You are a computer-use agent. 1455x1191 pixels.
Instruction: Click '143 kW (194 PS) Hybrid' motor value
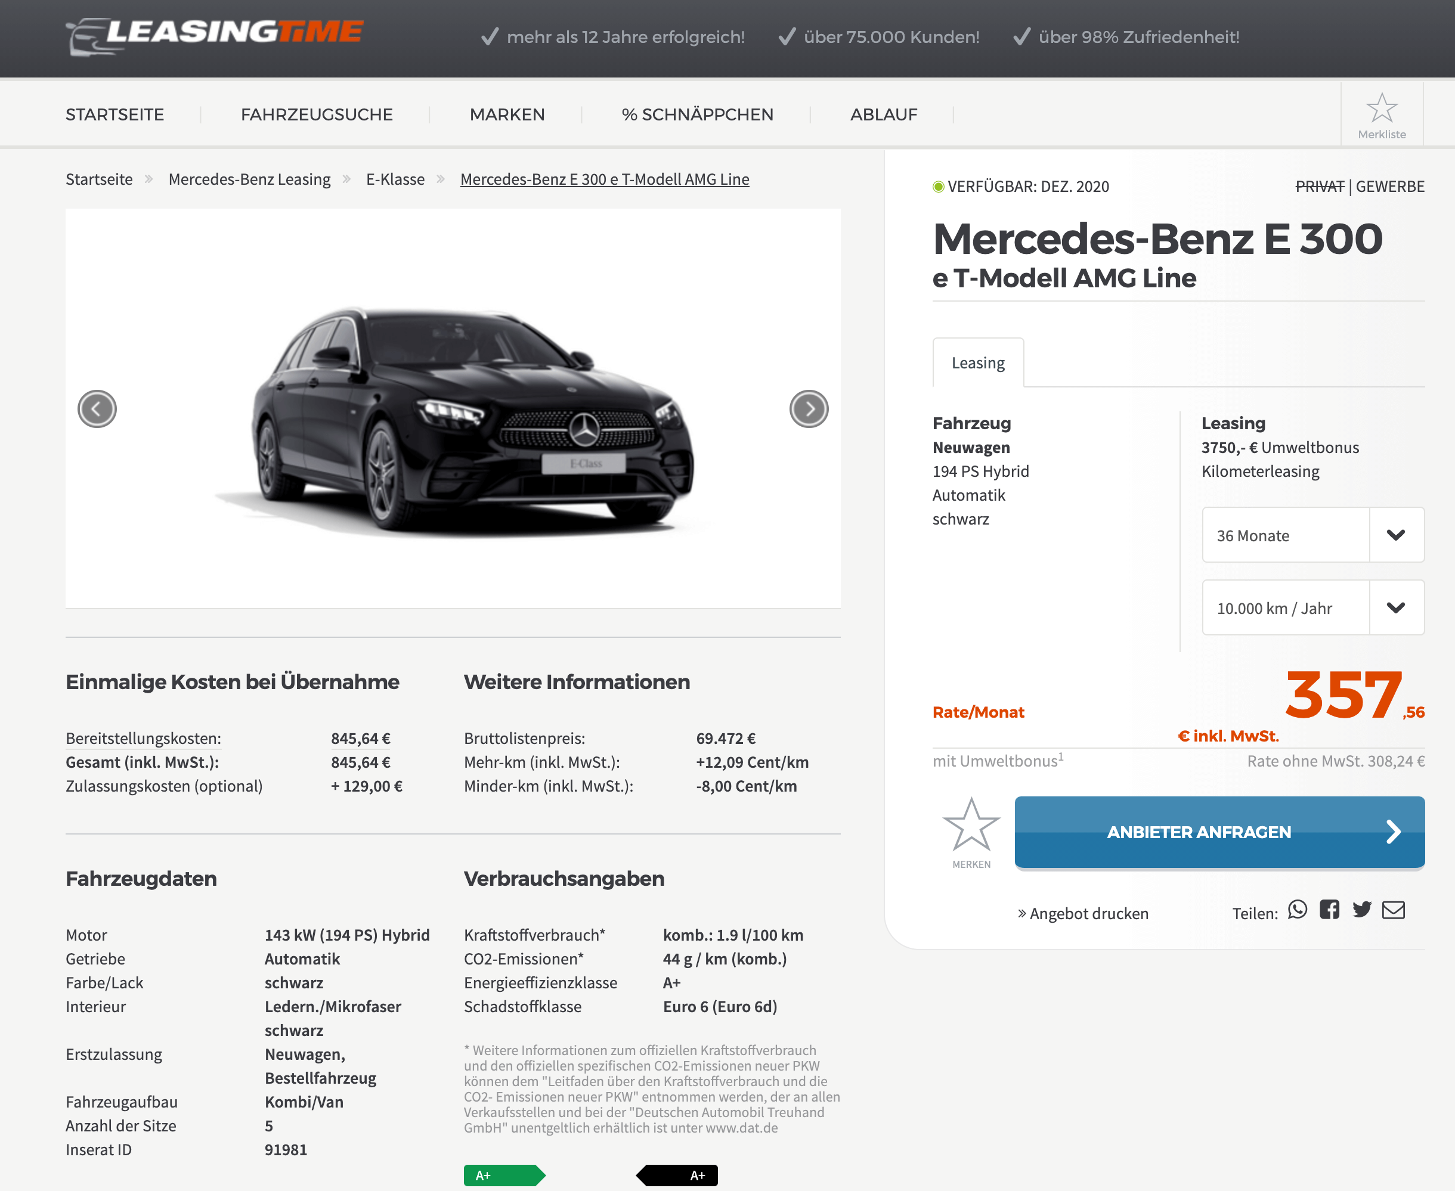[347, 936]
